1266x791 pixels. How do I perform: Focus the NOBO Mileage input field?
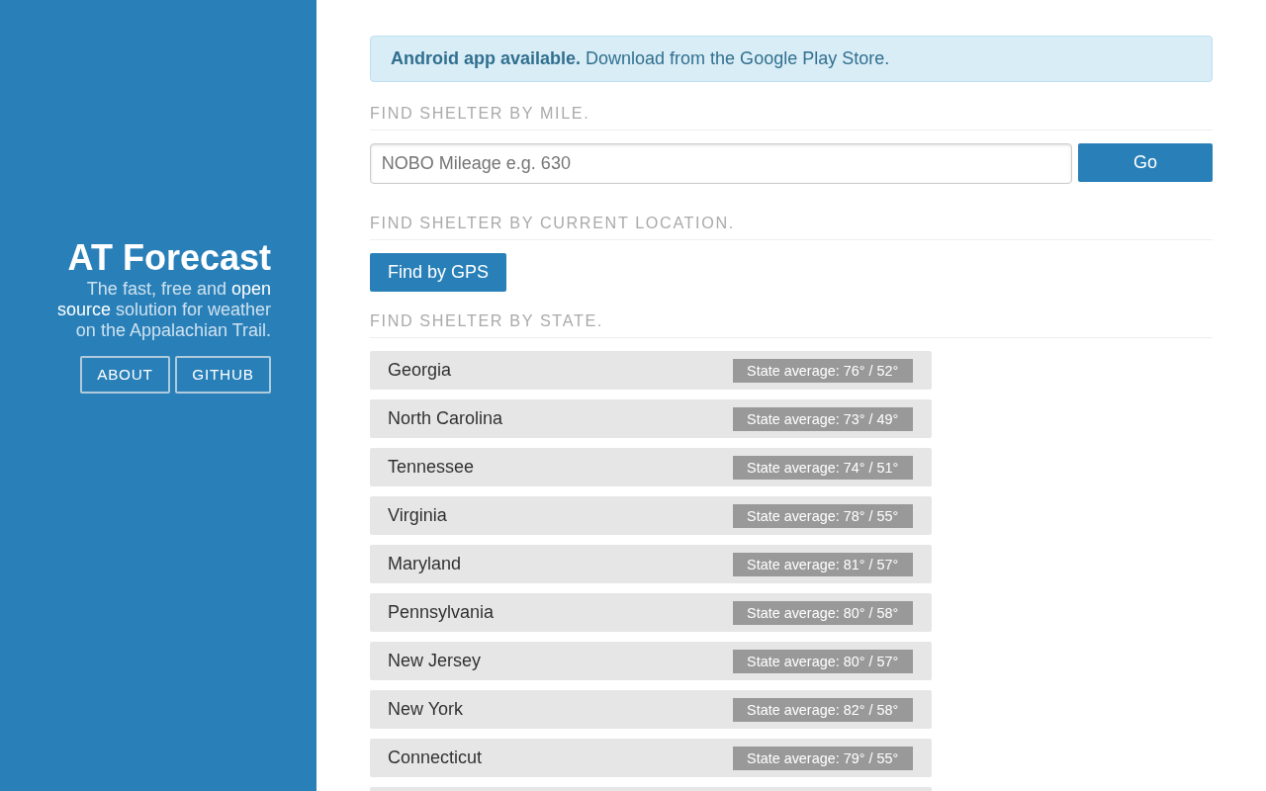[x=720, y=164]
